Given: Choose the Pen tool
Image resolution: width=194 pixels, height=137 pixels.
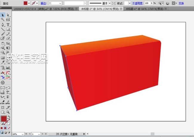Looking at the screenshot, I should pos(3,24).
